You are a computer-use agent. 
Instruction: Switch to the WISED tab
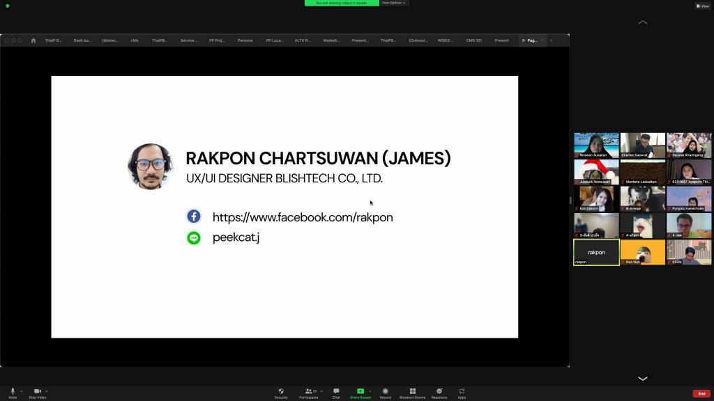(446, 40)
